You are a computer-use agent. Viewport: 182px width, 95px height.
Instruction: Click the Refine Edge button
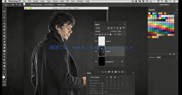(62, 5)
